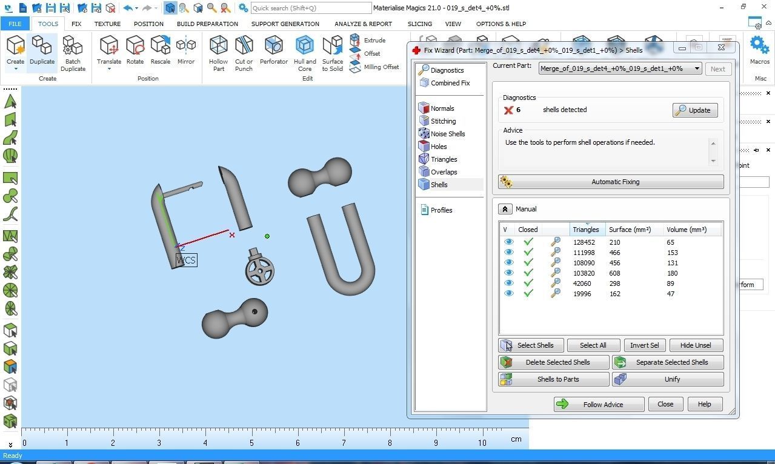775x464 pixels.
Task: Click Delete Selected Shells button
Action: (x=553, y=362)
